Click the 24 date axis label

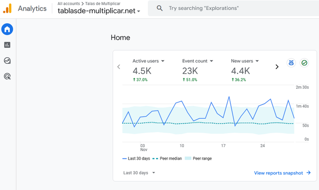[263, 146]
